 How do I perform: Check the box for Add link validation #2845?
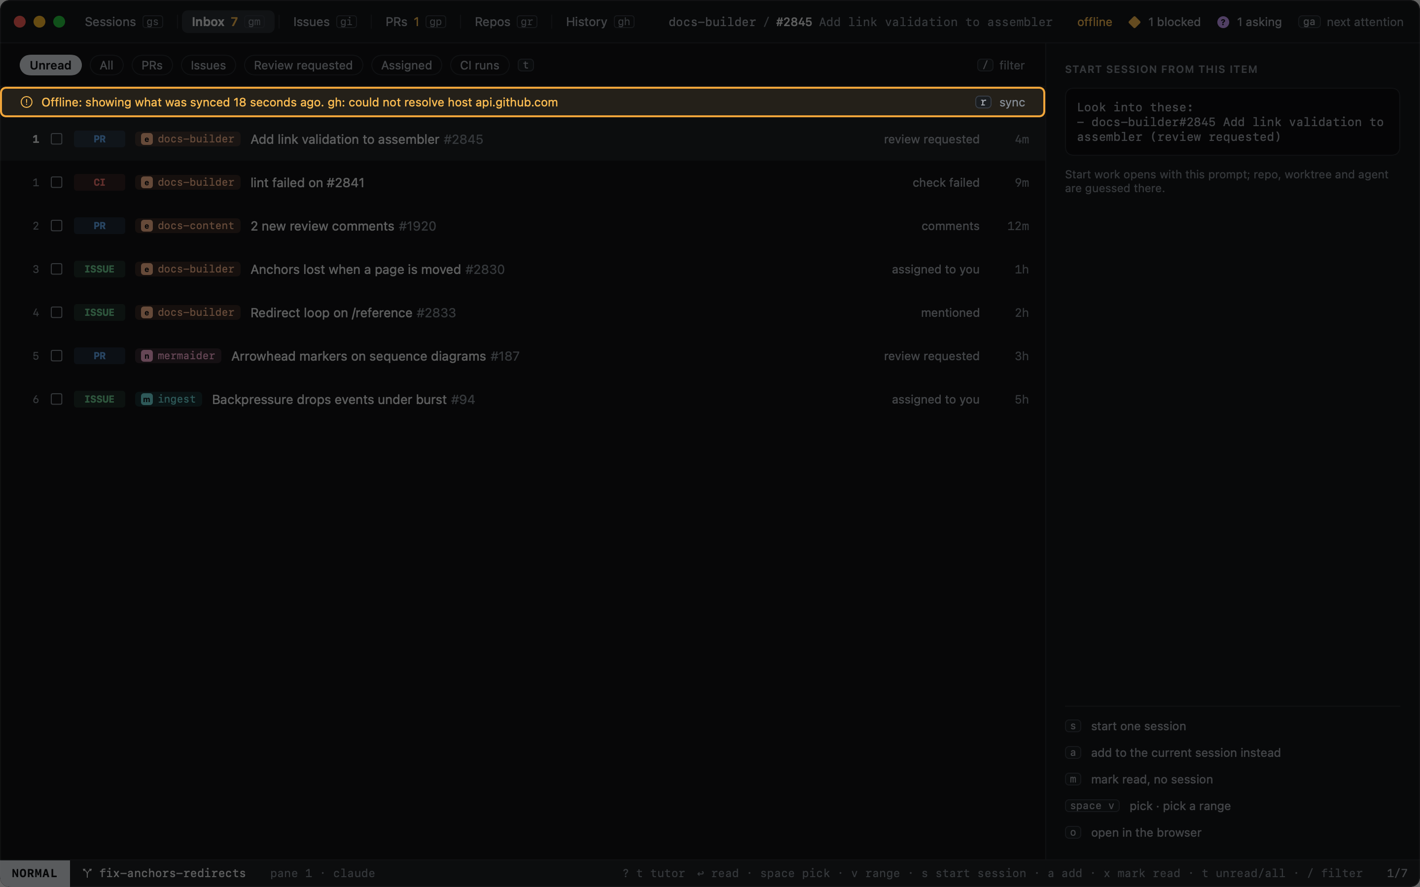click(x=56, y=139)
